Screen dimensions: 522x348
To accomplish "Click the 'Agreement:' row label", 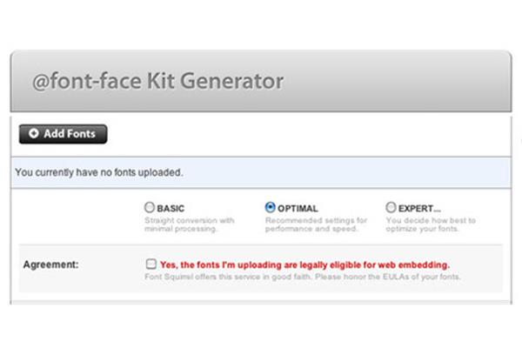I will (51, 264).
